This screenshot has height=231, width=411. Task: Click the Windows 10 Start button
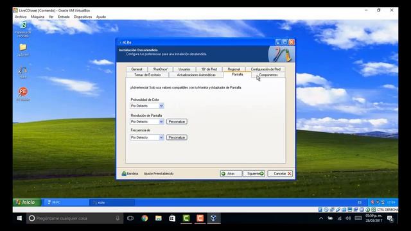click(19, 218)
